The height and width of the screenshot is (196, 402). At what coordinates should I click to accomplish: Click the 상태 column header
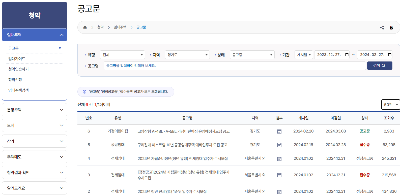tap(365, 118)
